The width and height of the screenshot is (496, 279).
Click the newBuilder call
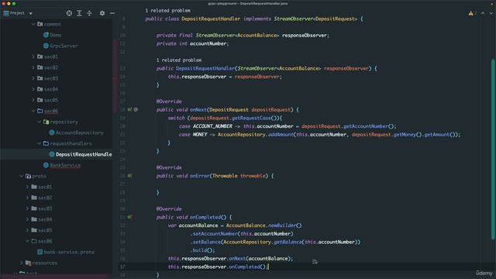click(282, 226)
